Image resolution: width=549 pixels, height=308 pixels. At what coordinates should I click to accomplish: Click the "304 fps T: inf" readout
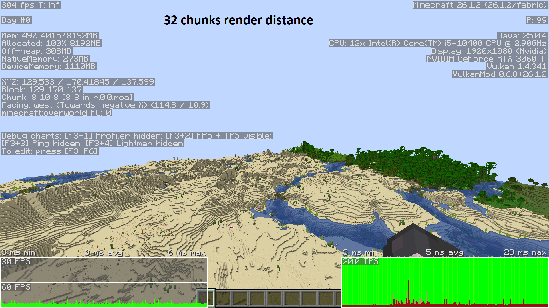(x=31, y=5)
